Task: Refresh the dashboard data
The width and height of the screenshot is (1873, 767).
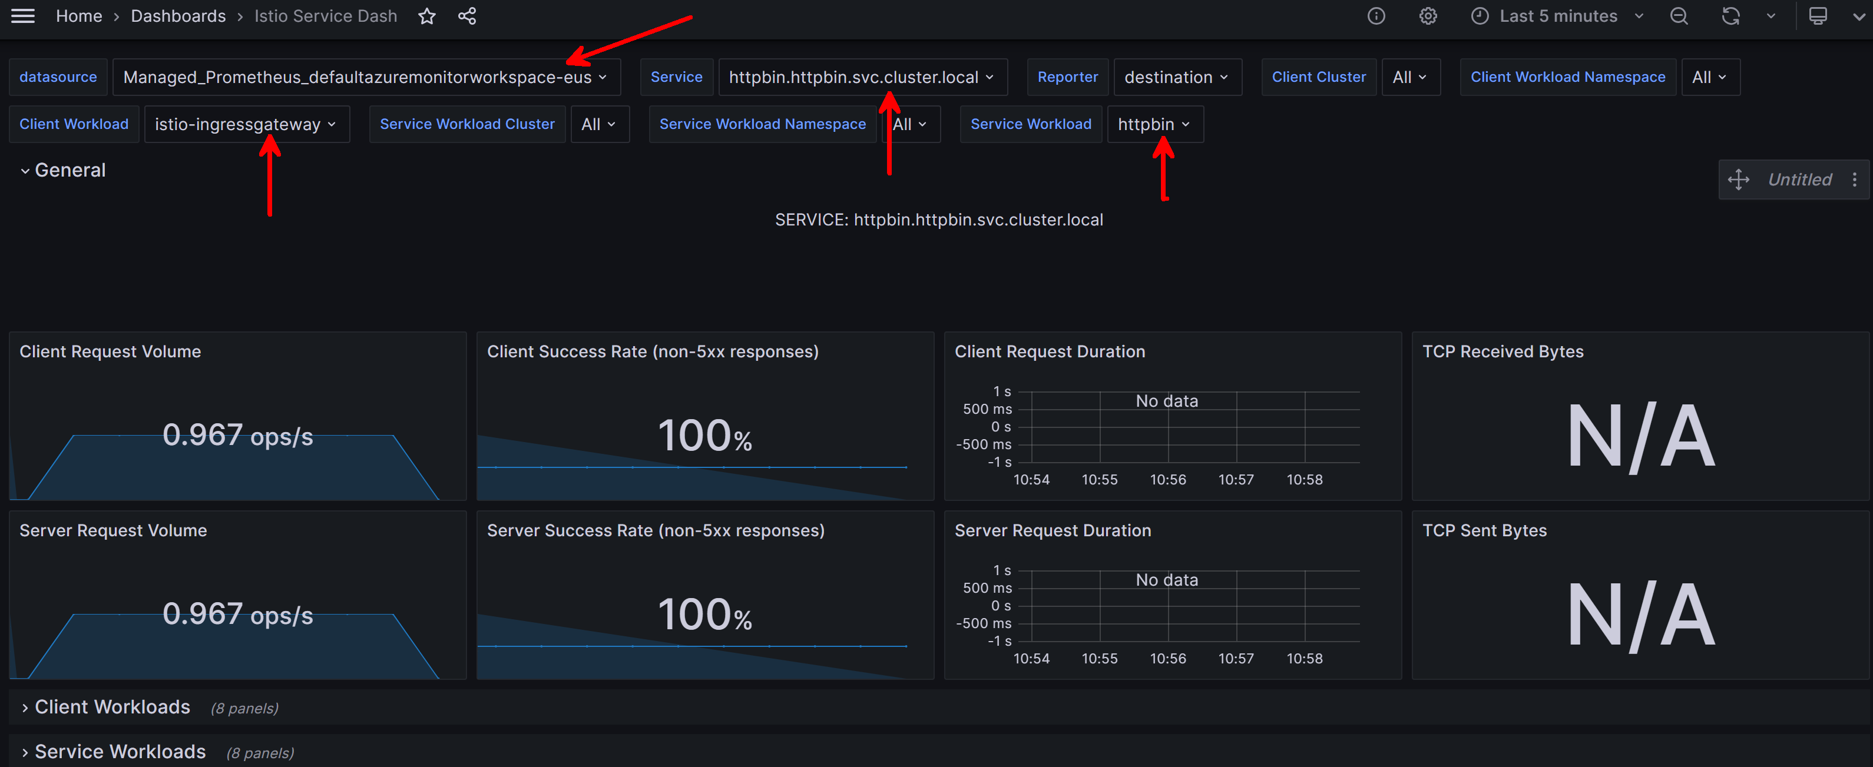Action: pyautogui.click(x=1731, y=16)
